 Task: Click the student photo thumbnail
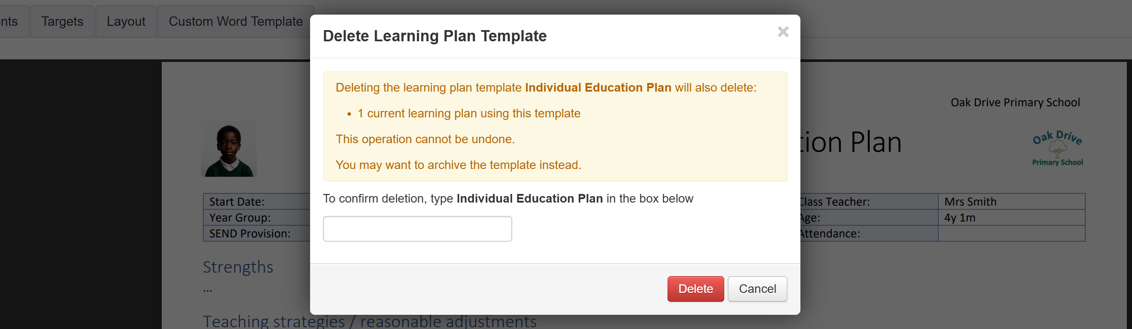(x=228, y=149)
